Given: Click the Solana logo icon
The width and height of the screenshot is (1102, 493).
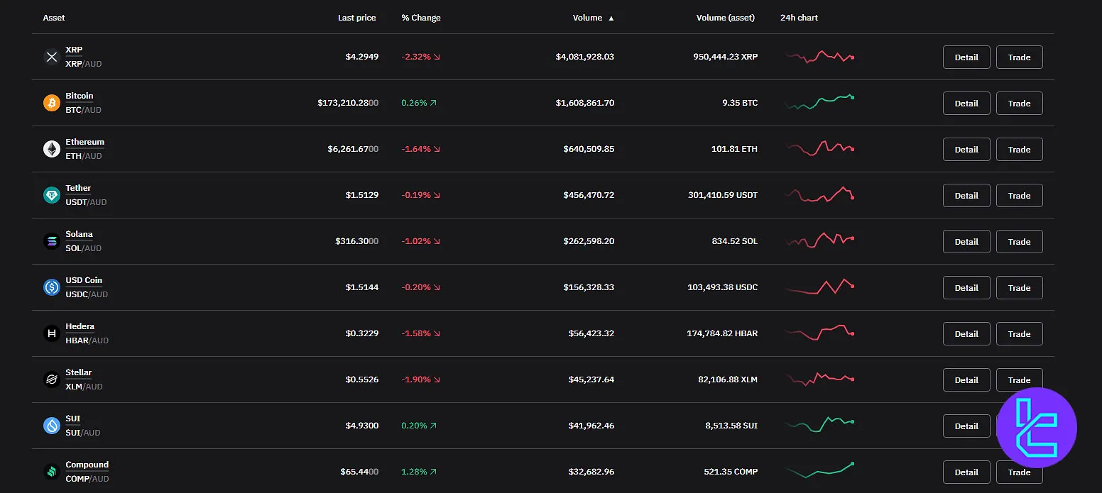Looking at the screenshot, I should [x=51, y=241].
